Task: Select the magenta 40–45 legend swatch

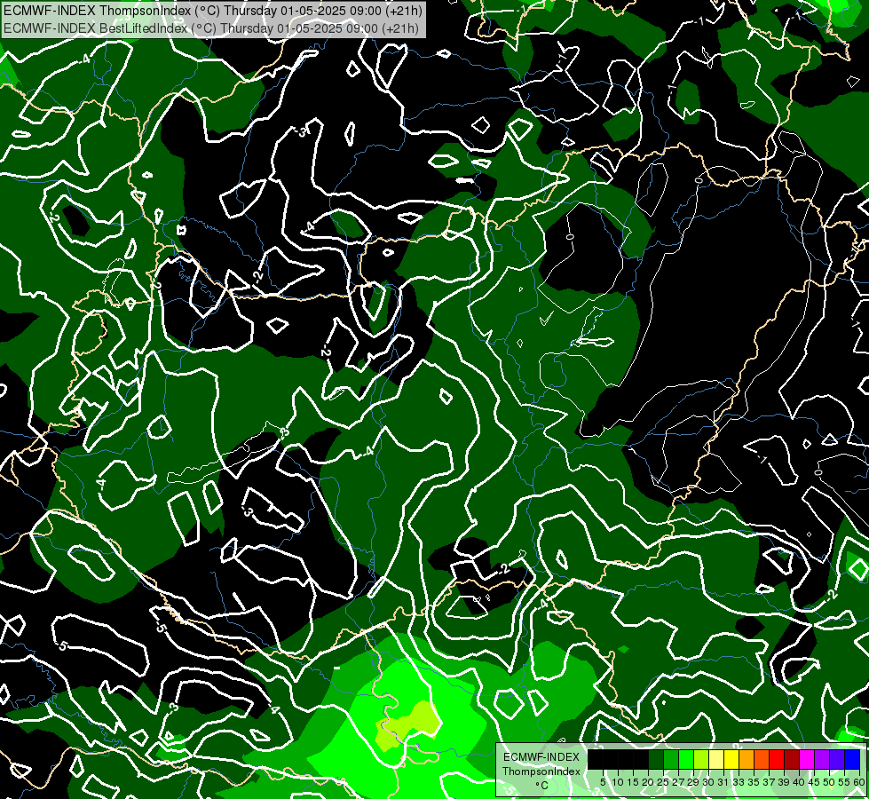Action: [807, 759]
